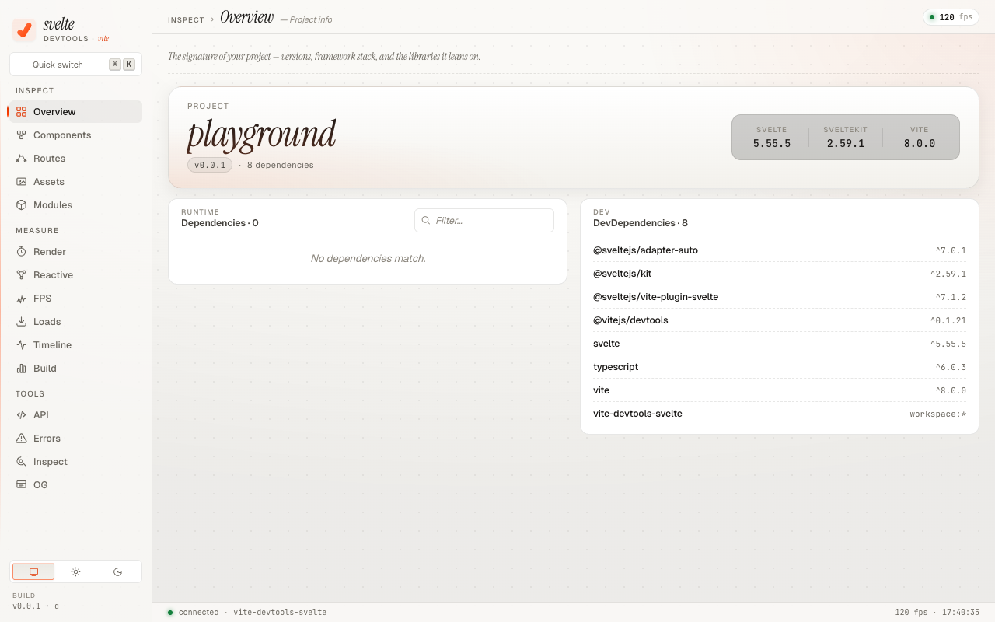Click the v0.0.1 badge under playground
This screenshot has width=995, height=622.
(x=210, y=165)
